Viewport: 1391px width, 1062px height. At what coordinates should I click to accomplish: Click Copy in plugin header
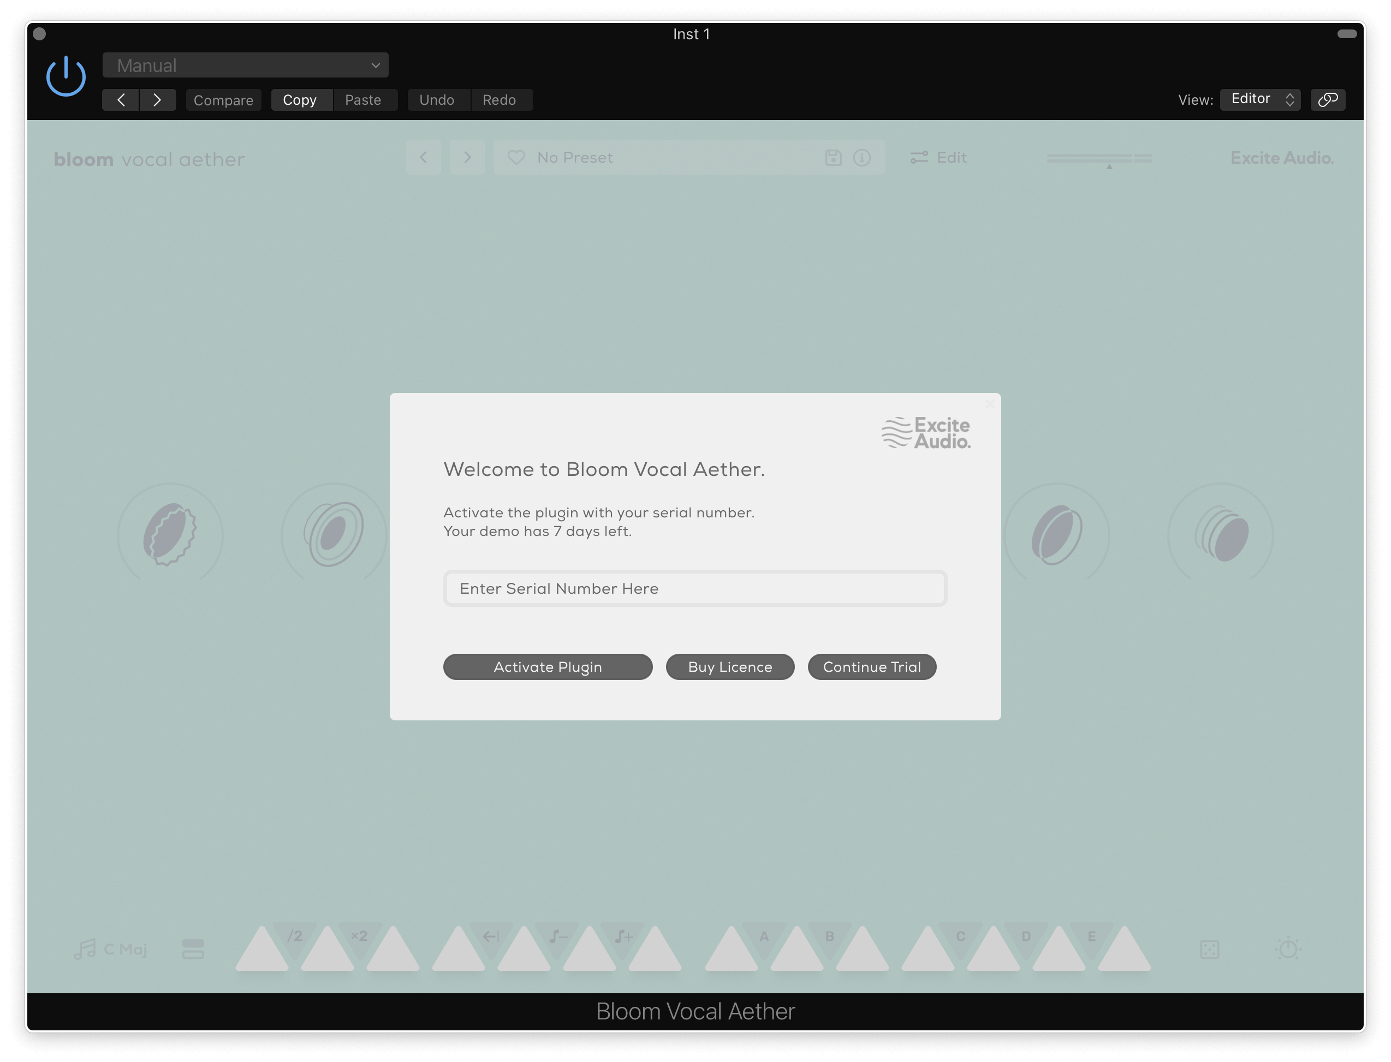[300, 100]
